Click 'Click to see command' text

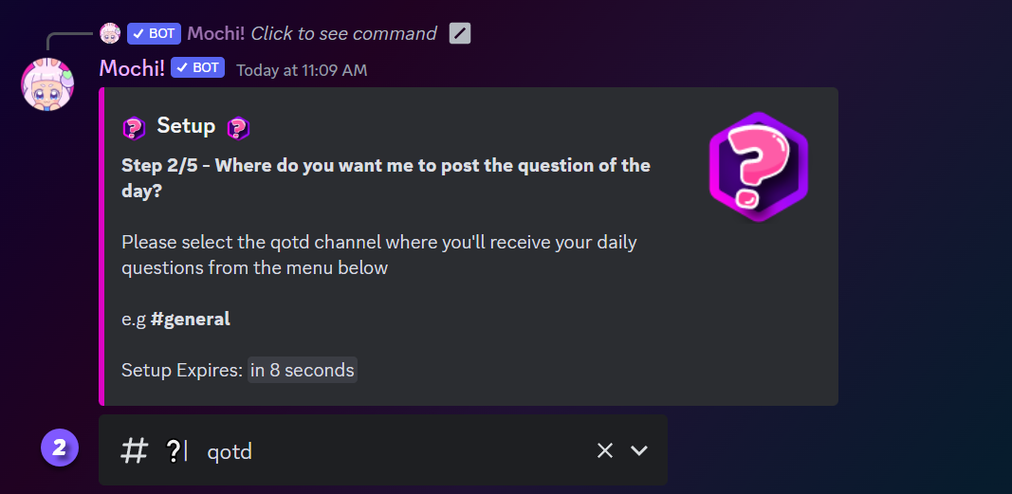[343, 33]
